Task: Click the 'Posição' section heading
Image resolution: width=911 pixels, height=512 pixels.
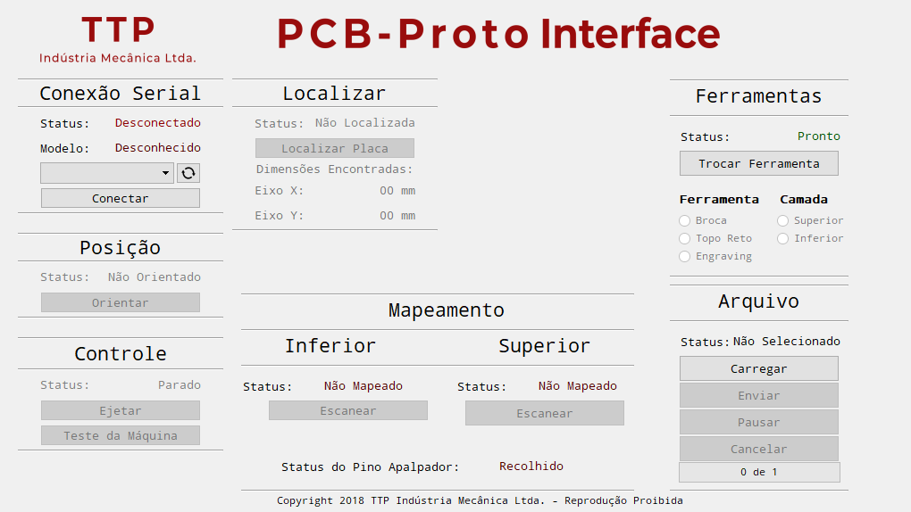Action: point(121,248)
